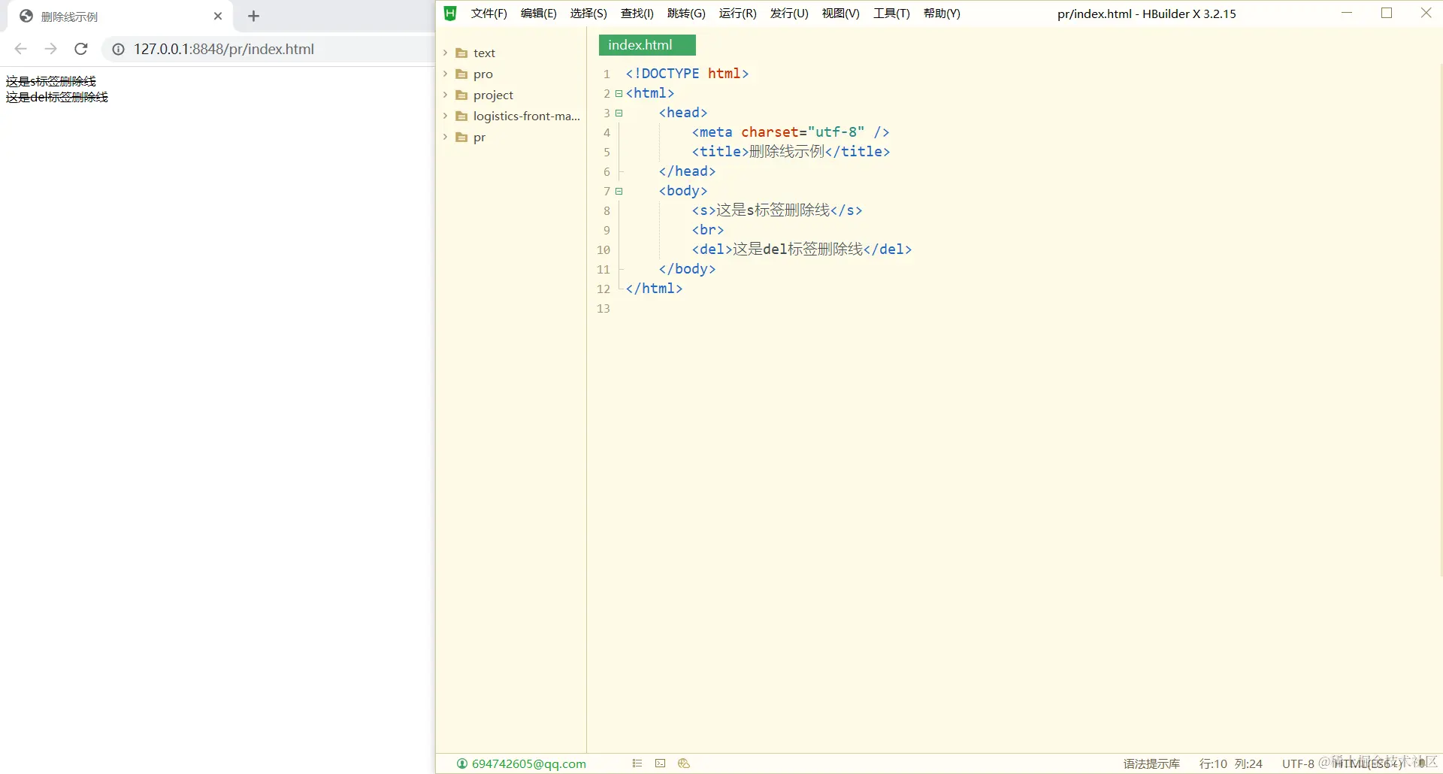Select the index.html editor tab

[x=647, y=45]
